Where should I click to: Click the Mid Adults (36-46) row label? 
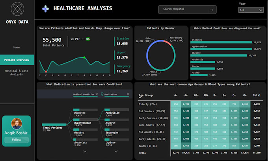click(x=151, y=132)
